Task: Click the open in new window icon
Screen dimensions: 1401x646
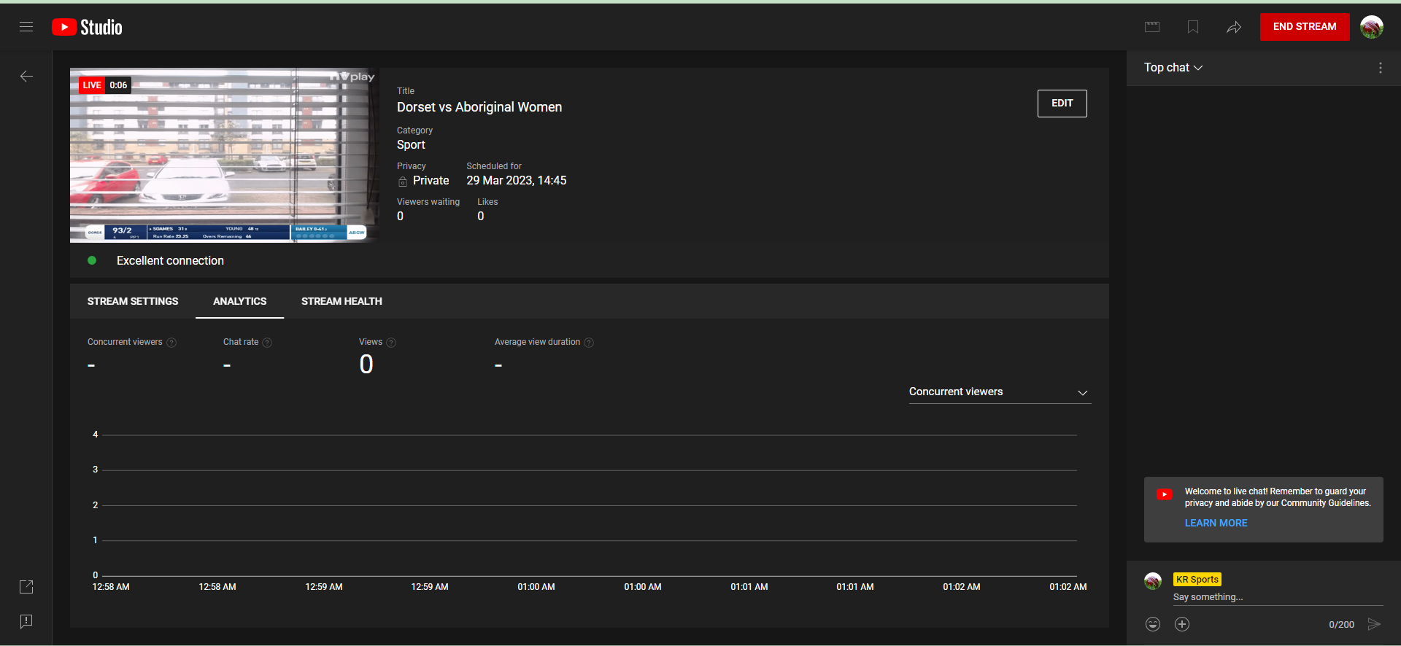Action: [26, 586]
